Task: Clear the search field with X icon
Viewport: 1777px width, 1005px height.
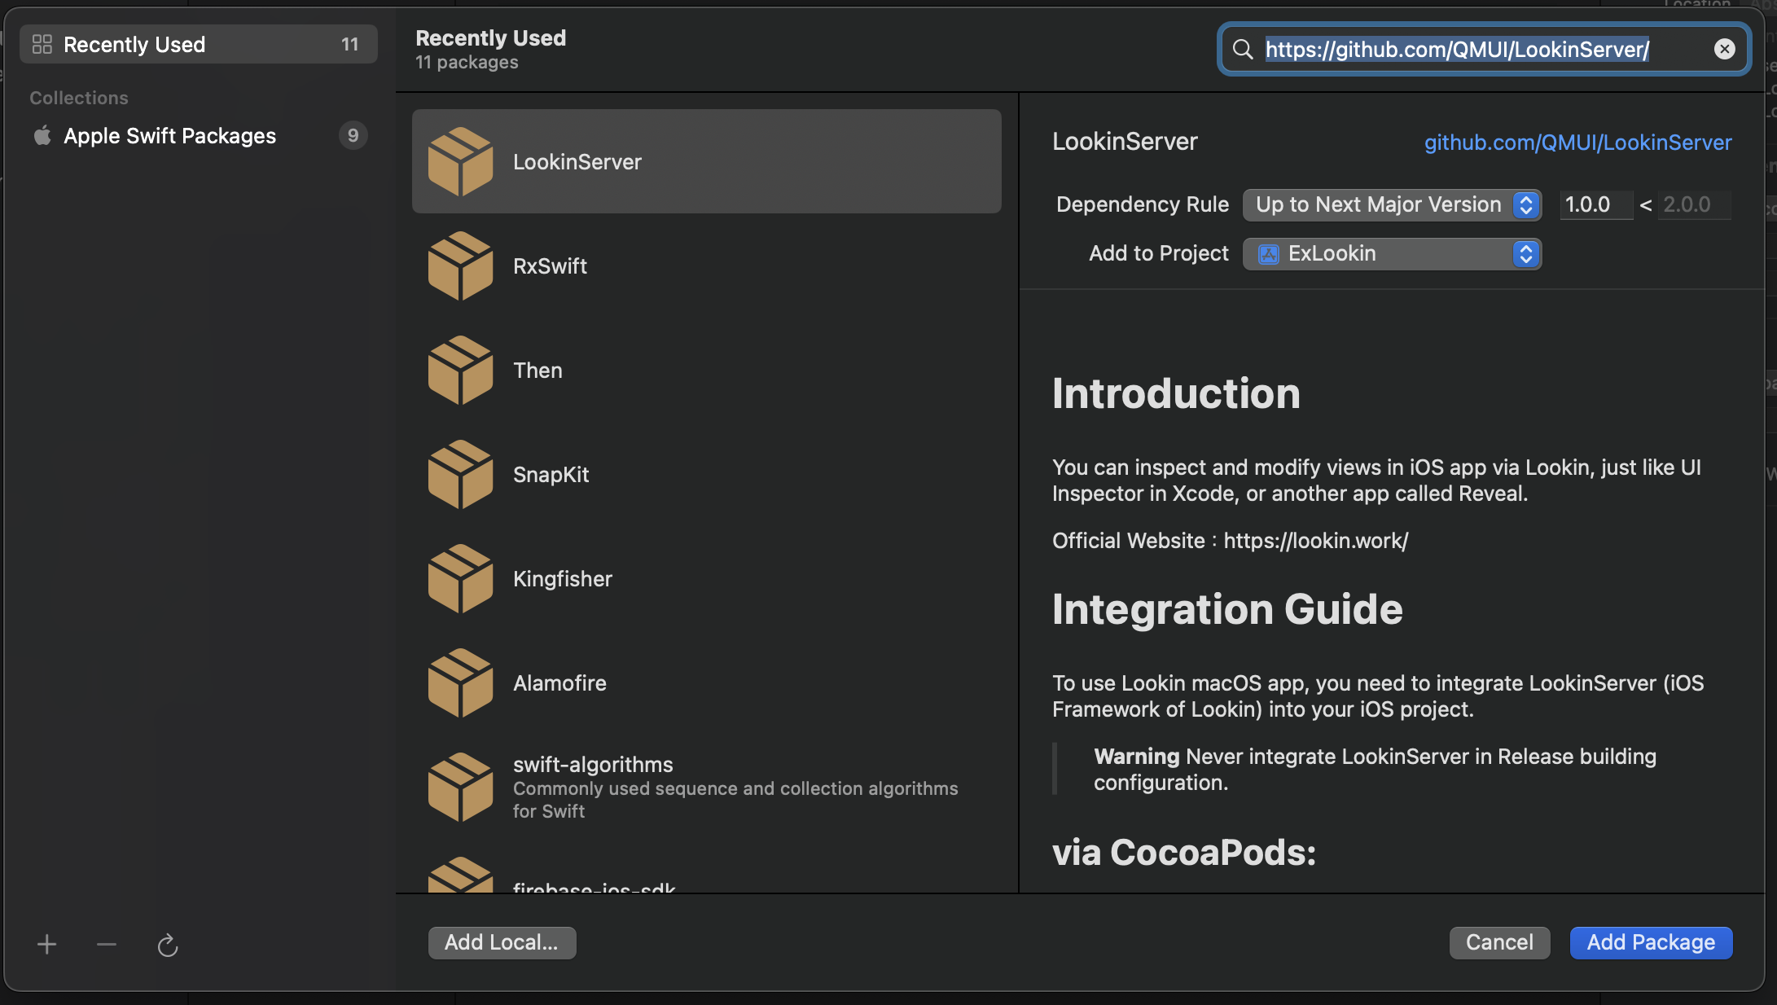Action: pyautogui.click(x=1724, y=50)
